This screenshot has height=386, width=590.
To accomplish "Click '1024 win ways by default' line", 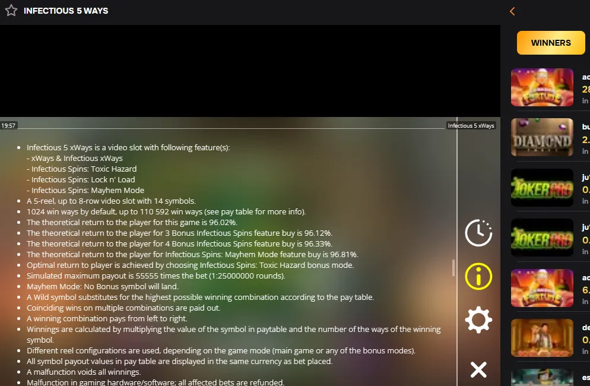I will point(166,211).
